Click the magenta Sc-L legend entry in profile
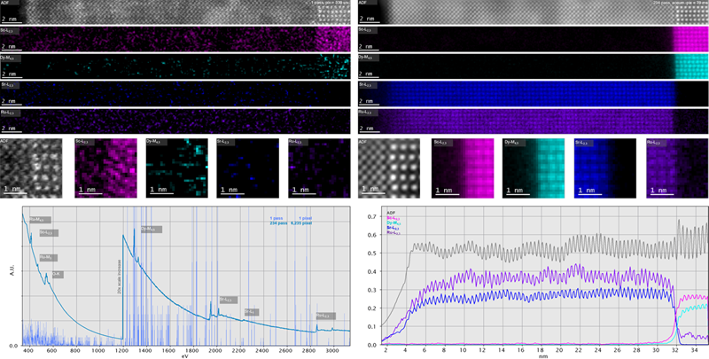The width and height of the screenshot is (709, 359). coord(393,217)
